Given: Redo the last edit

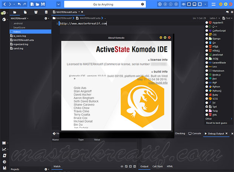Looking at the screenshot, I should tap(25, 4).
